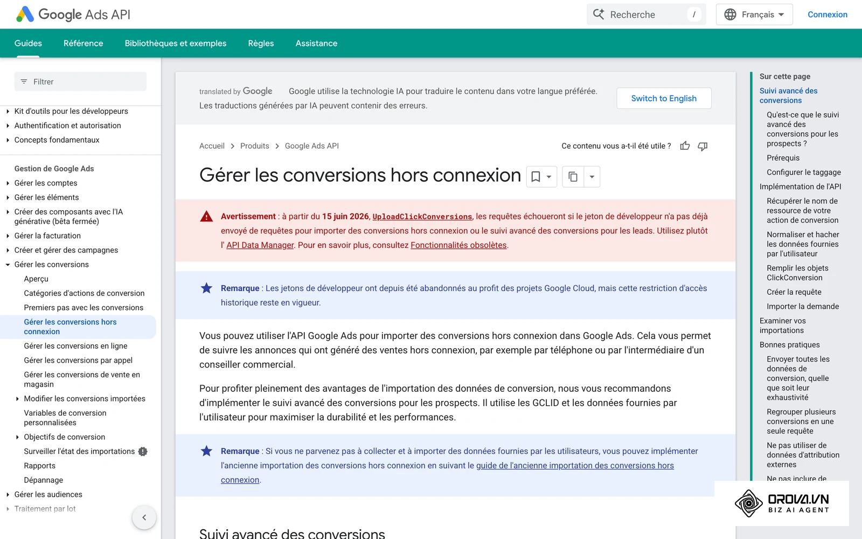The image size is (862, 539).
Task: Collapse sidebar with the chevron button
Action: 144,517
